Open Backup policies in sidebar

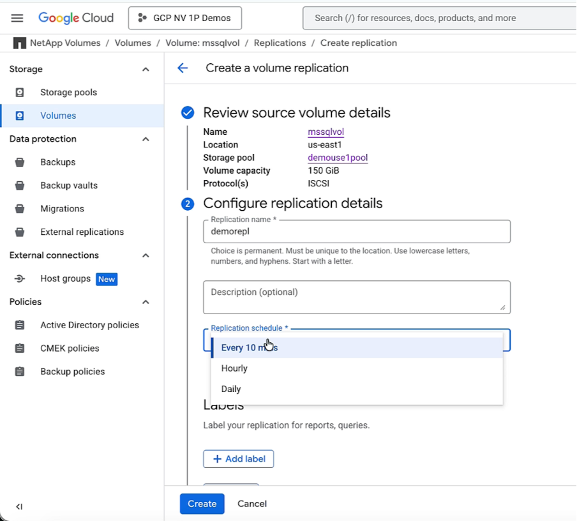click(73, 372)
